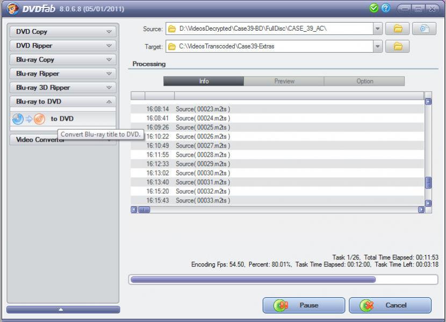Expand the Blu-ray 3D Ripper section
The height and width of the screenshot is (322, 446).
pos(63,87)
